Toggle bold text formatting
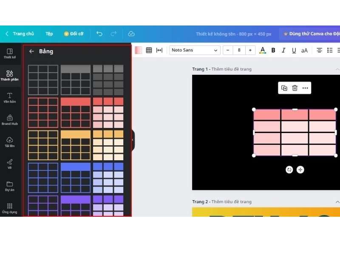 273,50
